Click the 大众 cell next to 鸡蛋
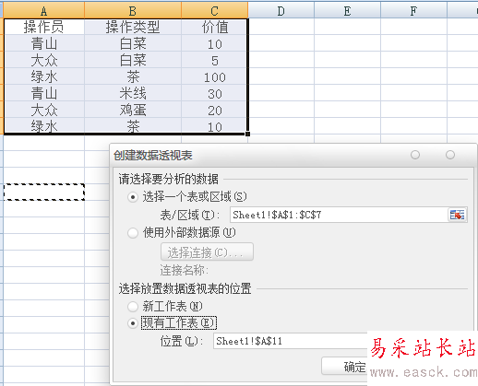This screenshot has height=386, width=478. tap(43, 110)
